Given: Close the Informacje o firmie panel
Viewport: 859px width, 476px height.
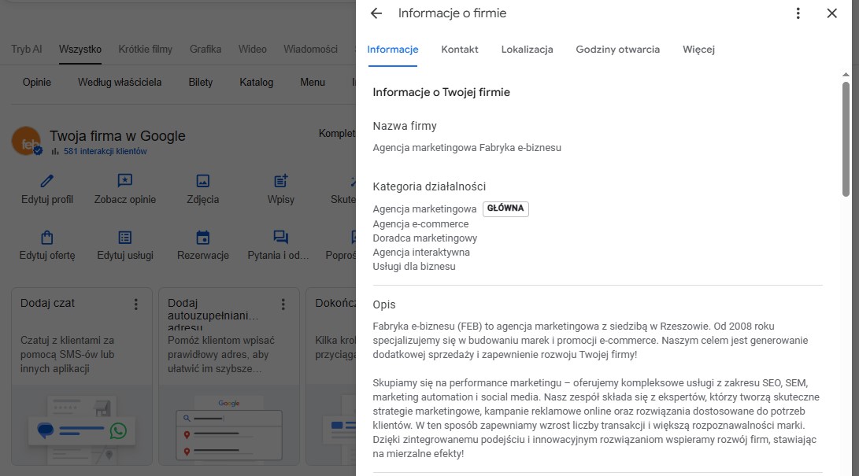Looking at the screenshot, I should [831, 13].
